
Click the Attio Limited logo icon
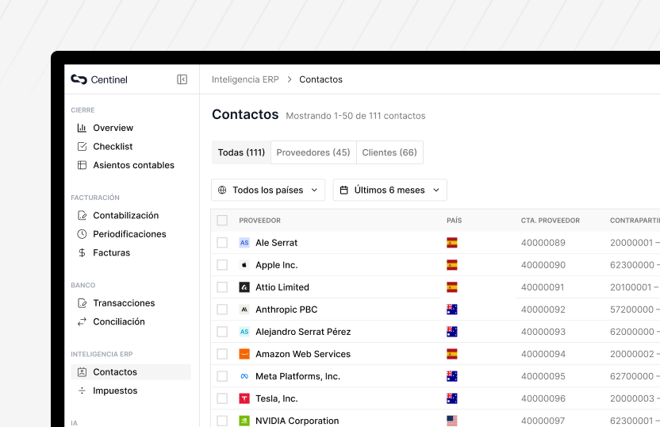point(244,287)
